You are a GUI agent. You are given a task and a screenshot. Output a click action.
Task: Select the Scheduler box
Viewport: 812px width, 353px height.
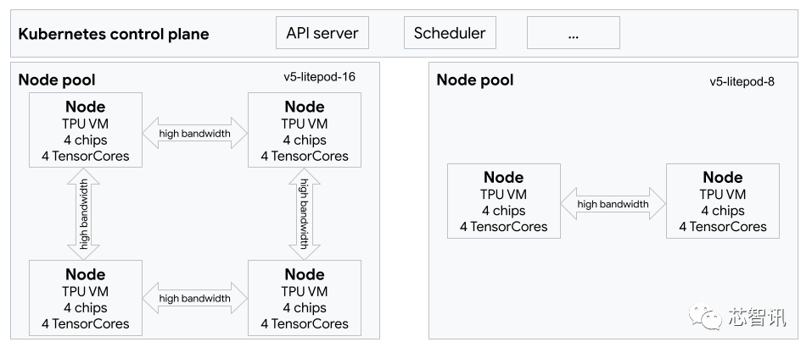coord(450,32)
